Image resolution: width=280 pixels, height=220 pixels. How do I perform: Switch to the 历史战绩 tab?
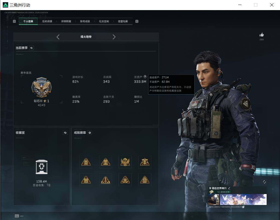[47, 21]
